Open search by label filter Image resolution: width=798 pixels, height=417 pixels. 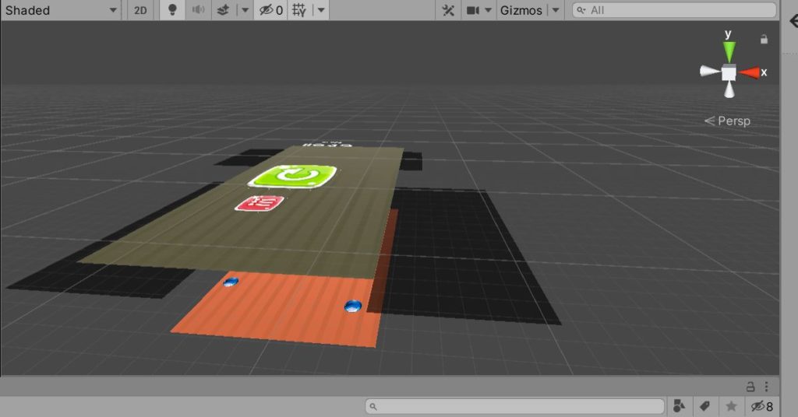(704, 406)
